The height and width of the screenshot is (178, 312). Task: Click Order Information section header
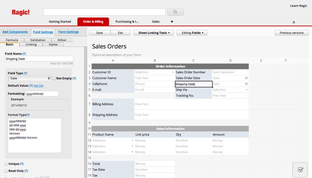(x=170, y=66)
